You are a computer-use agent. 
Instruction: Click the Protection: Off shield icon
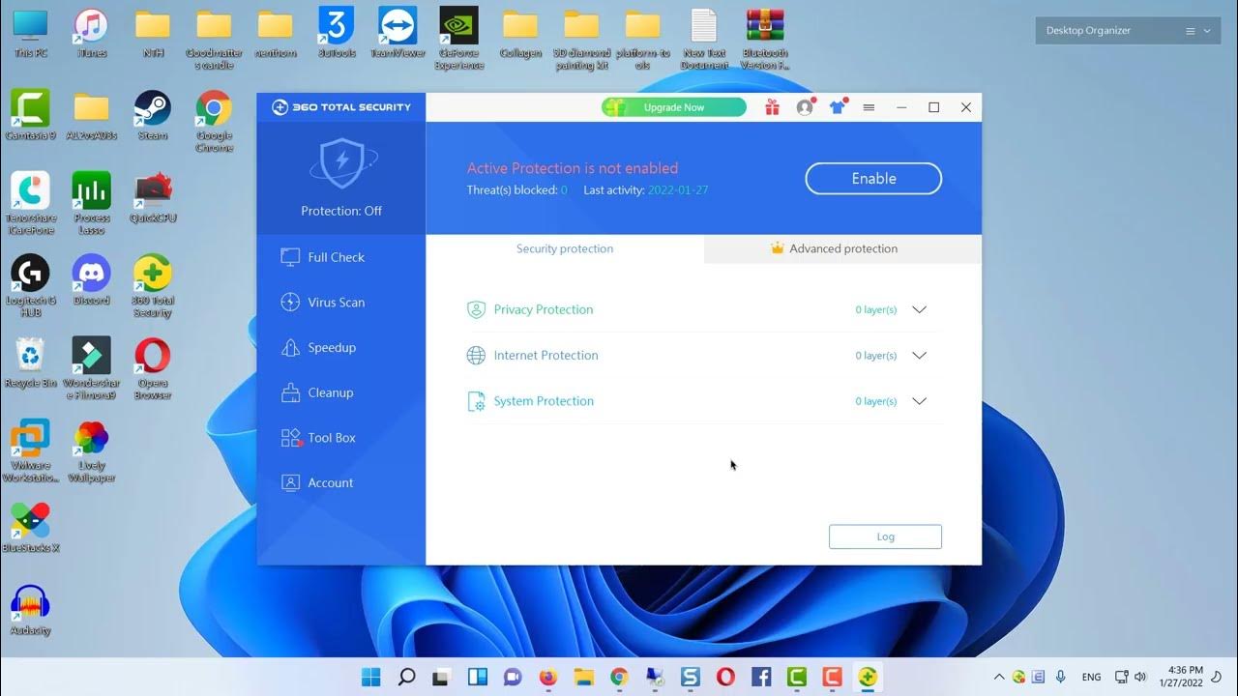[x=340, y=161]
